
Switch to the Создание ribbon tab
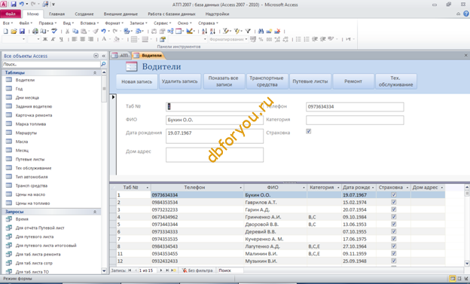tap(84, 14)
